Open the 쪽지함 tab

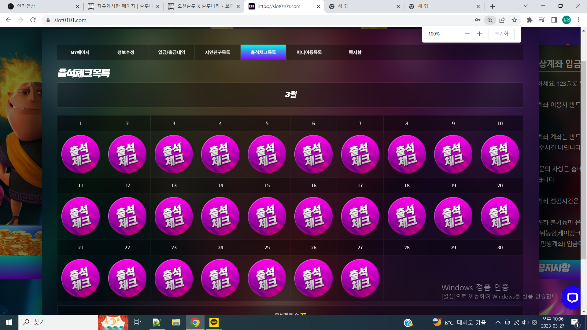click(355, 52)
